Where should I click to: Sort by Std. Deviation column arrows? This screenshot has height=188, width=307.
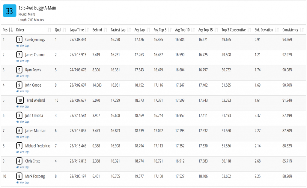277,30
